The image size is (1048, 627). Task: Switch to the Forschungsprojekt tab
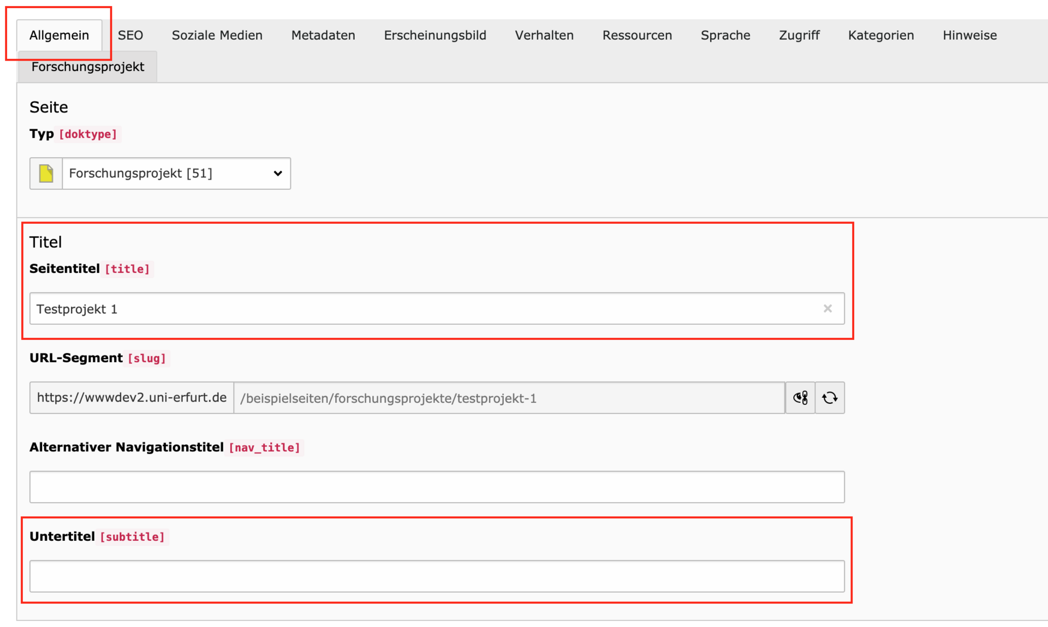coord(88,67)
